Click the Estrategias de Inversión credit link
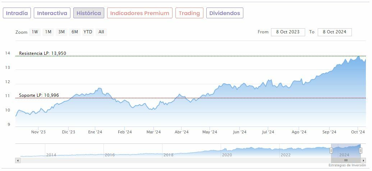The height and width of the screenshot is (171, 372). (347, 165)
